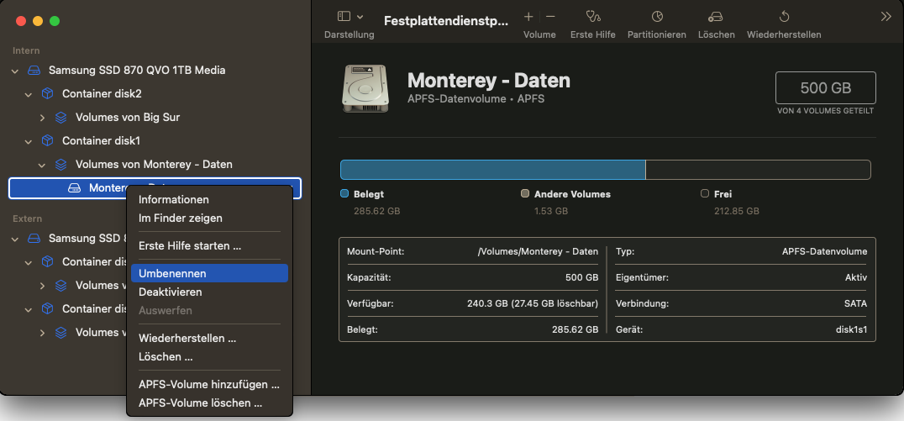Click the Container disk1 cube icon
Viewport: 904px width, 421px height.
tap(47, 140)
